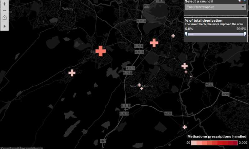Screen dimensions: 249x149
Task: Click the Paisley town label on map
Action: tap(68, 9)
